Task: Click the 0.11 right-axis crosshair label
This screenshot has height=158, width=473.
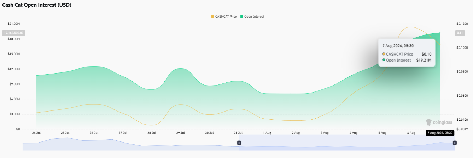Action: tap(460, 33)
